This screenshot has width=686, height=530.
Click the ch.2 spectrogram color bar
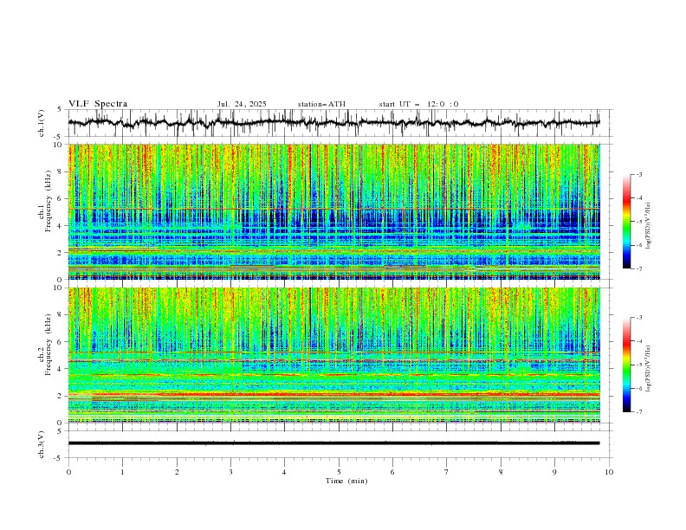626,365
